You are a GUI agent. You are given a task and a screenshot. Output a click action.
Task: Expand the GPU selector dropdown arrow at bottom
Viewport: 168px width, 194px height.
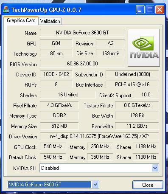coord(95,185)
